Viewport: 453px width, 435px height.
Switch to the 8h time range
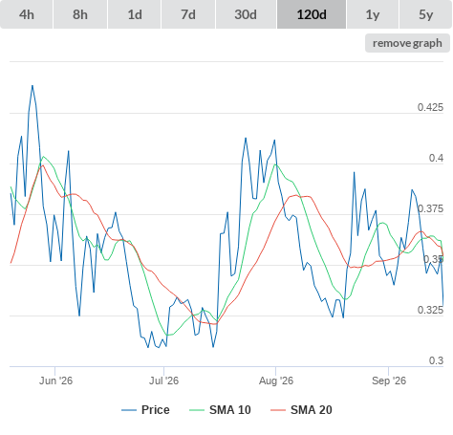pyautogui.click(x=80, y=14)
